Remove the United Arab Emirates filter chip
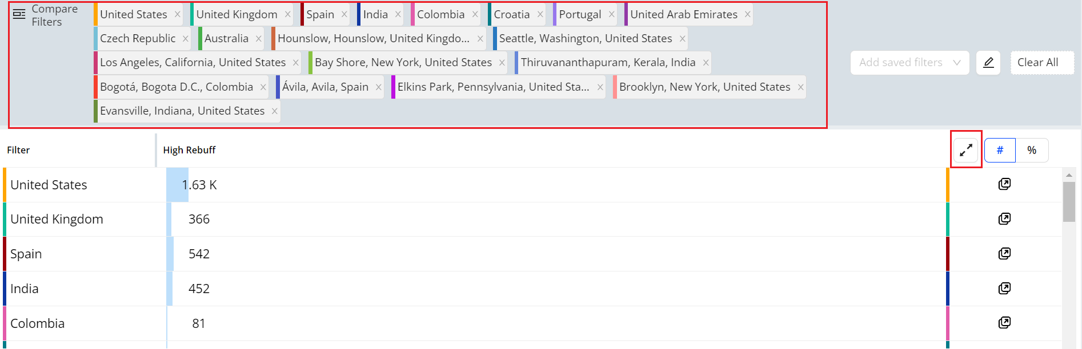The height and width of the screenshot is (349, 1082). point(748,15)
